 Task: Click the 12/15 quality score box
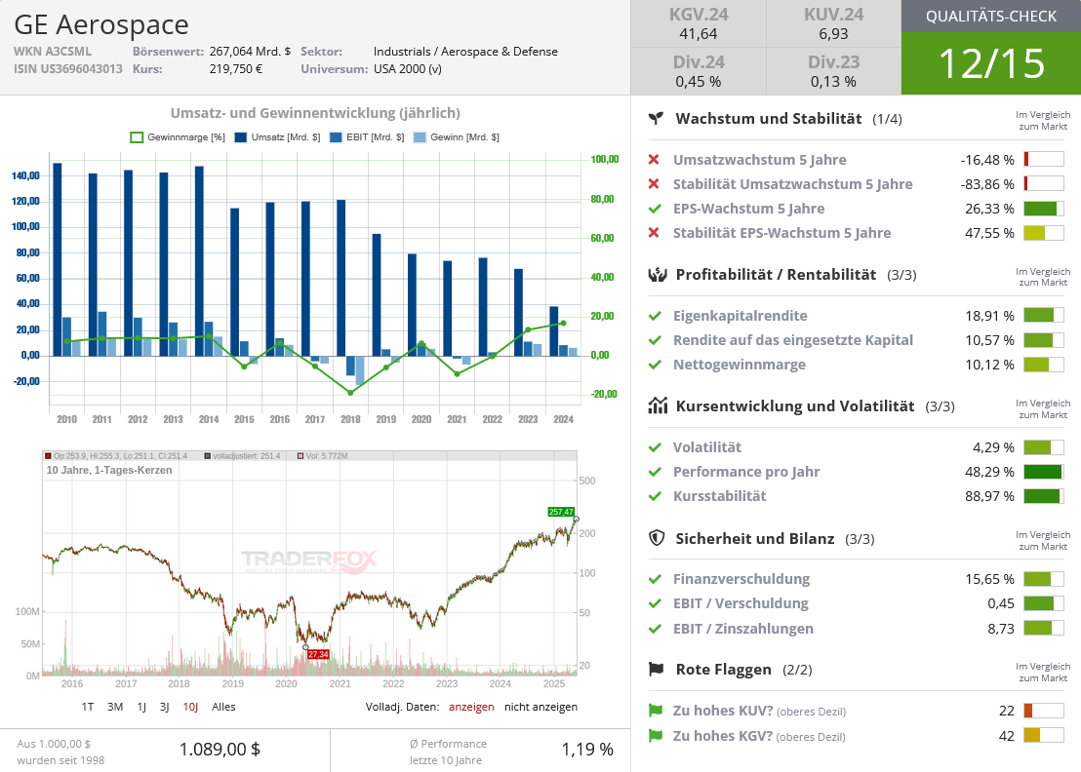coord(990,63)
